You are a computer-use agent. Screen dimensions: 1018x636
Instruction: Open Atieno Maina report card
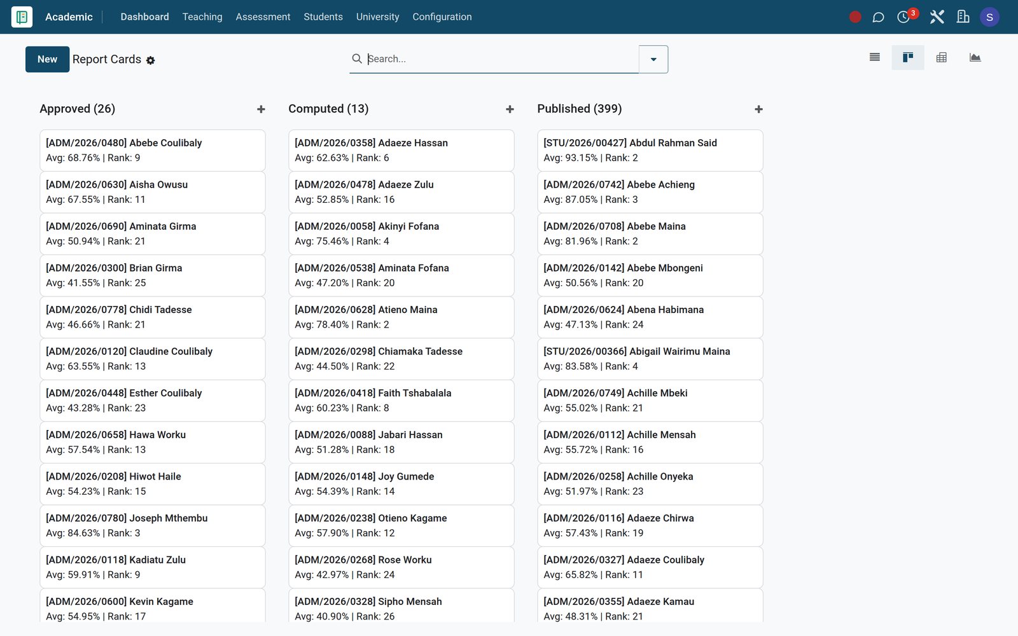(x=401, y=317)
